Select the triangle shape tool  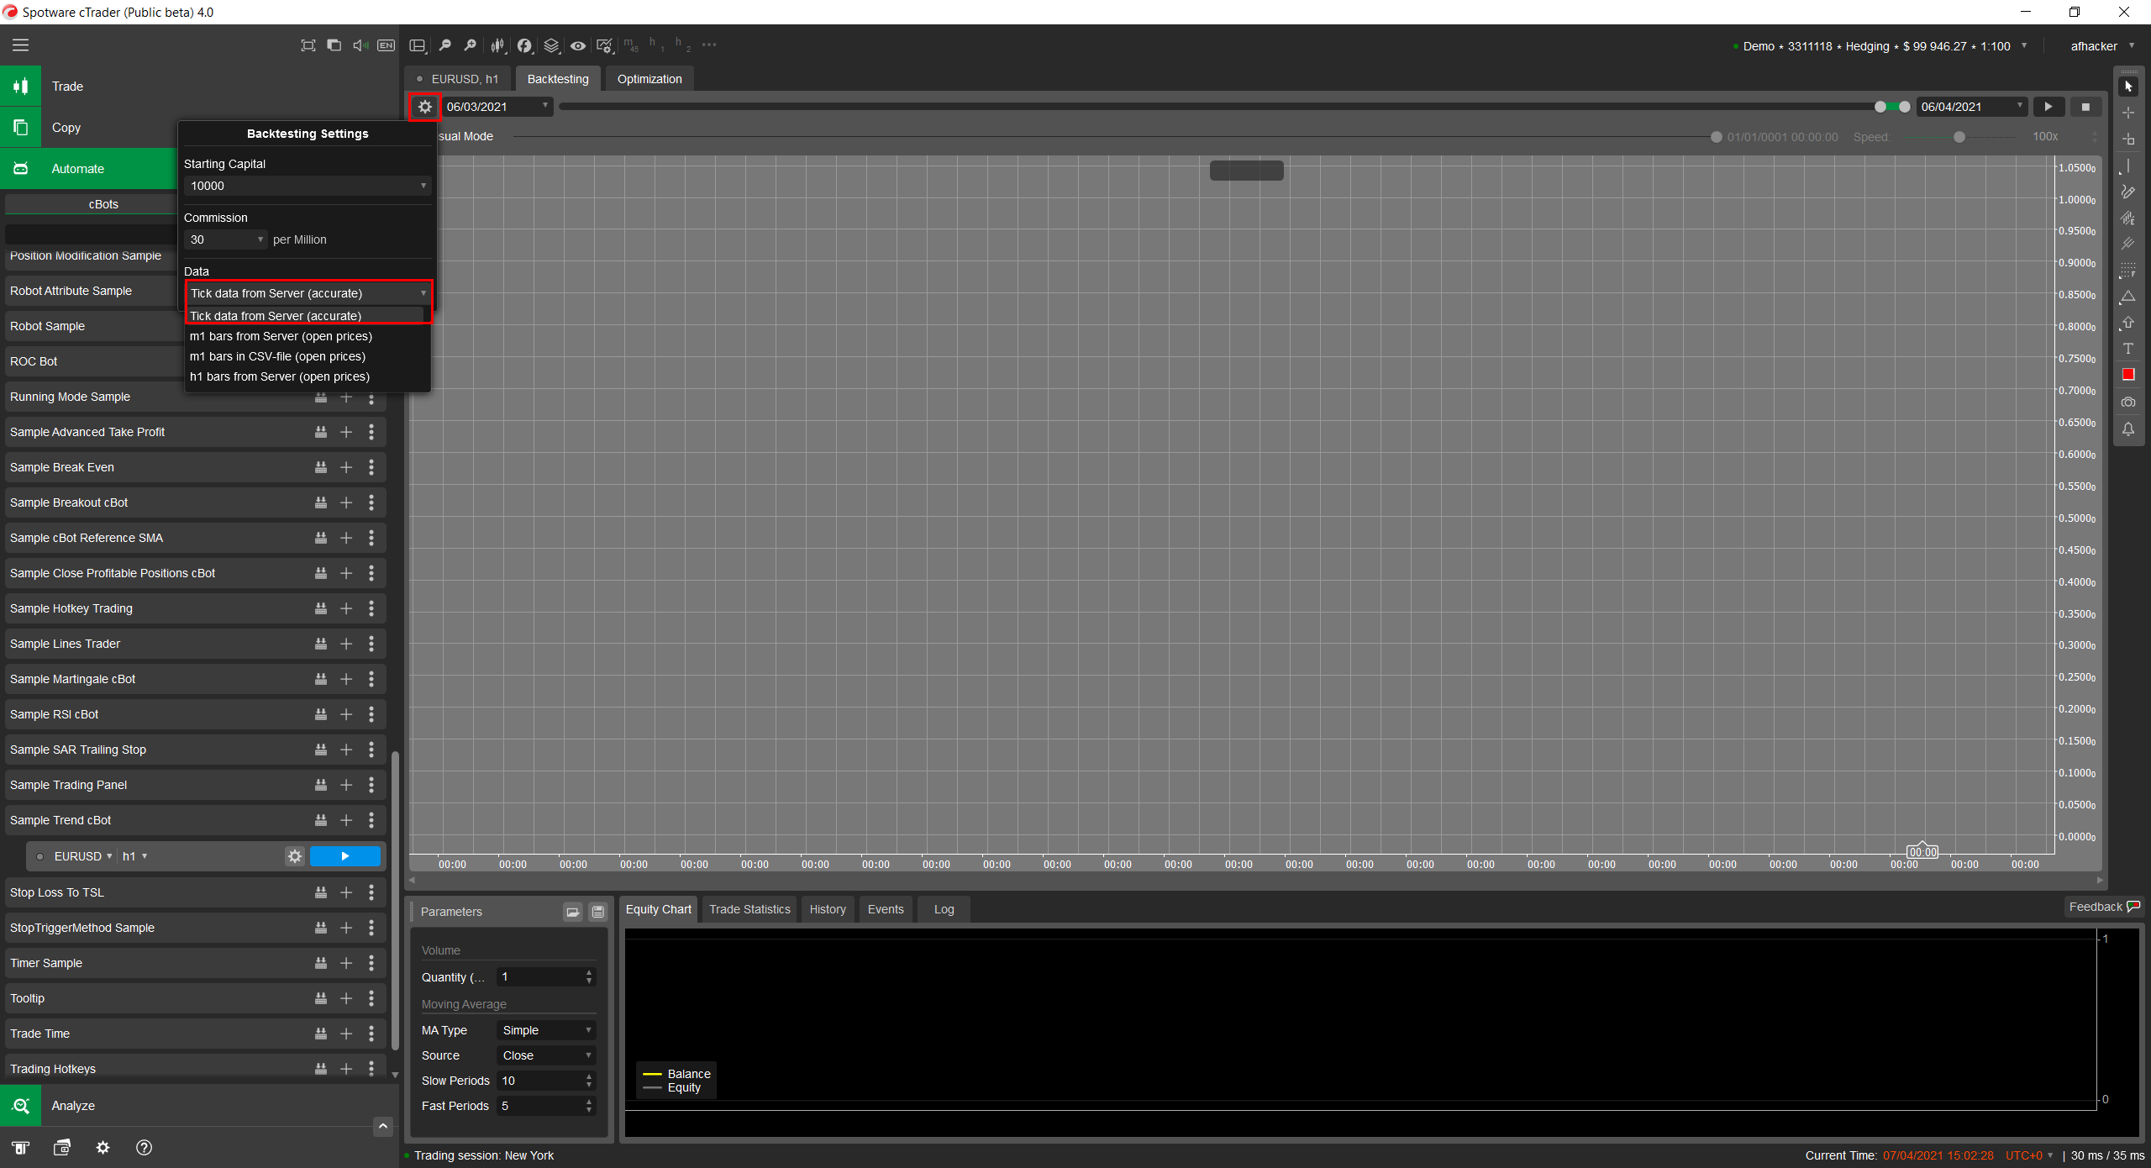click(2128, 297)
